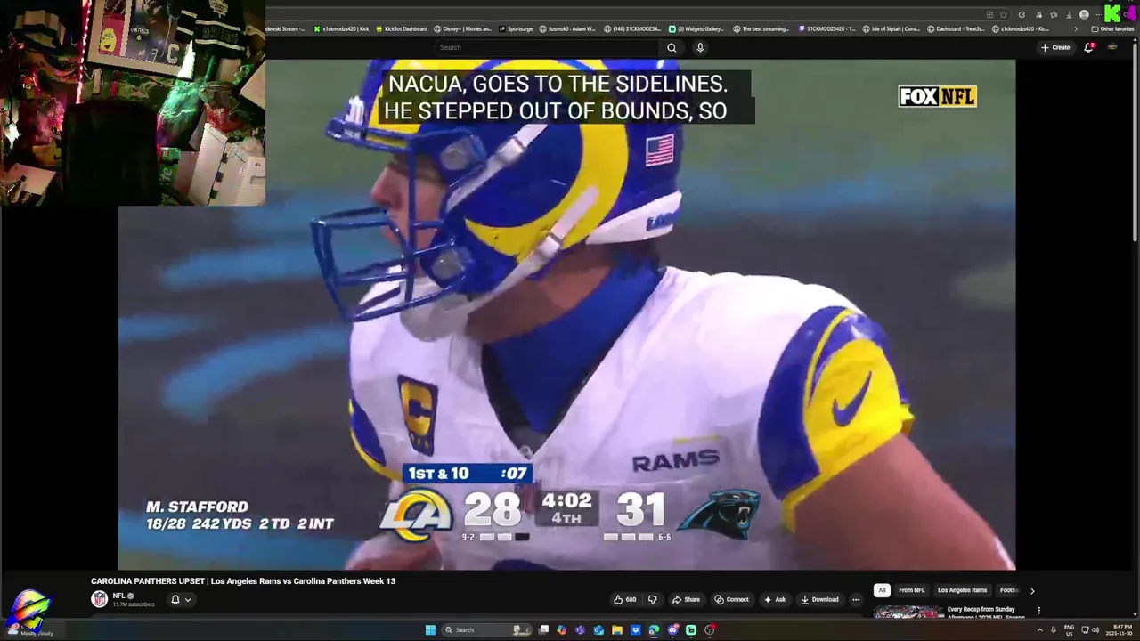The height and width of the screenshot is (641, 1140).
Task: Open options for Every Recap from Sunday video
Action: (1038, 611)
